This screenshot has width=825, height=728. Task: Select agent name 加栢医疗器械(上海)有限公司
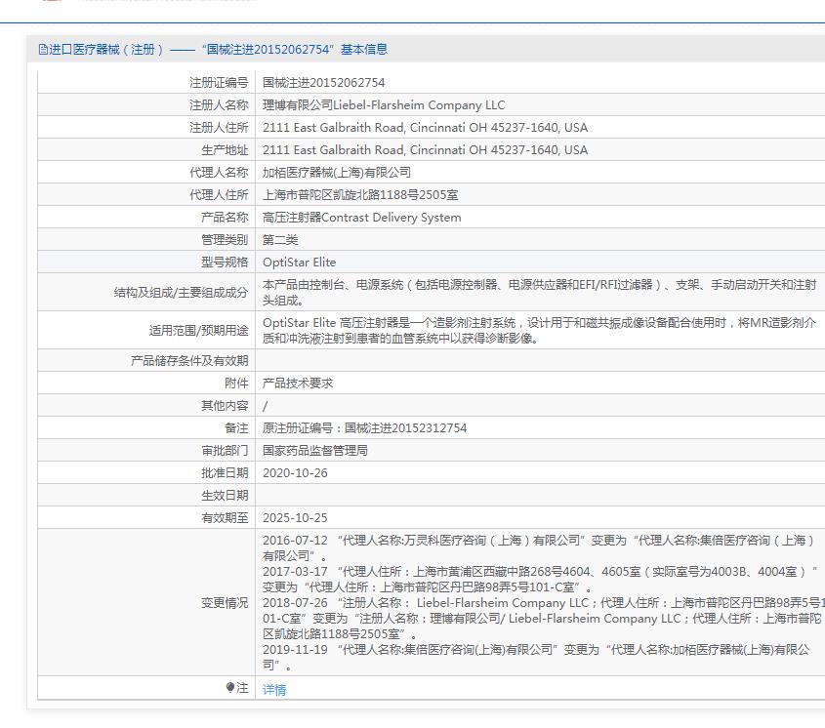click(x=337, y=173)
